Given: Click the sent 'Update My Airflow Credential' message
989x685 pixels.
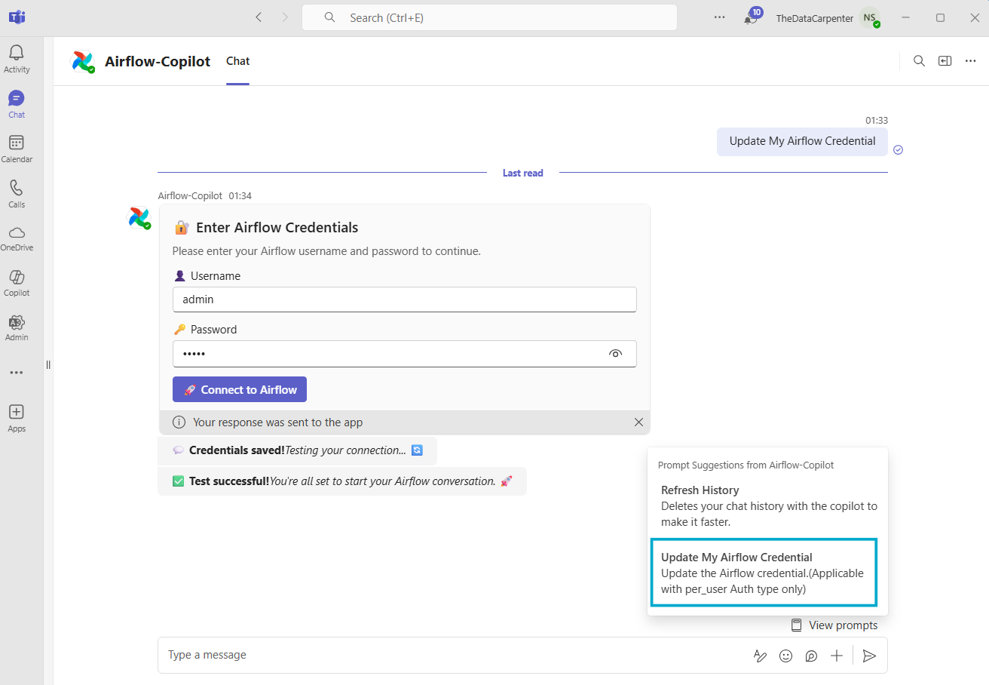Looking at the screenshot, I should point(802,141).
